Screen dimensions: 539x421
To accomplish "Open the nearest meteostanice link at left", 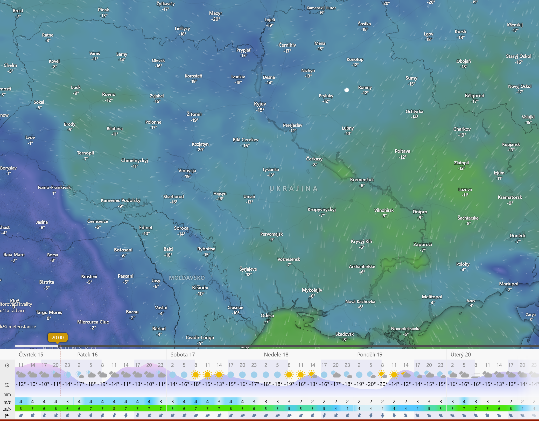I will 18,327.
